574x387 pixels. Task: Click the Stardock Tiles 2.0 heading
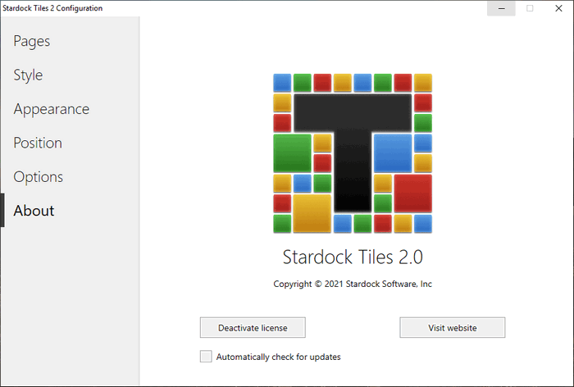[x=353, y=257]
